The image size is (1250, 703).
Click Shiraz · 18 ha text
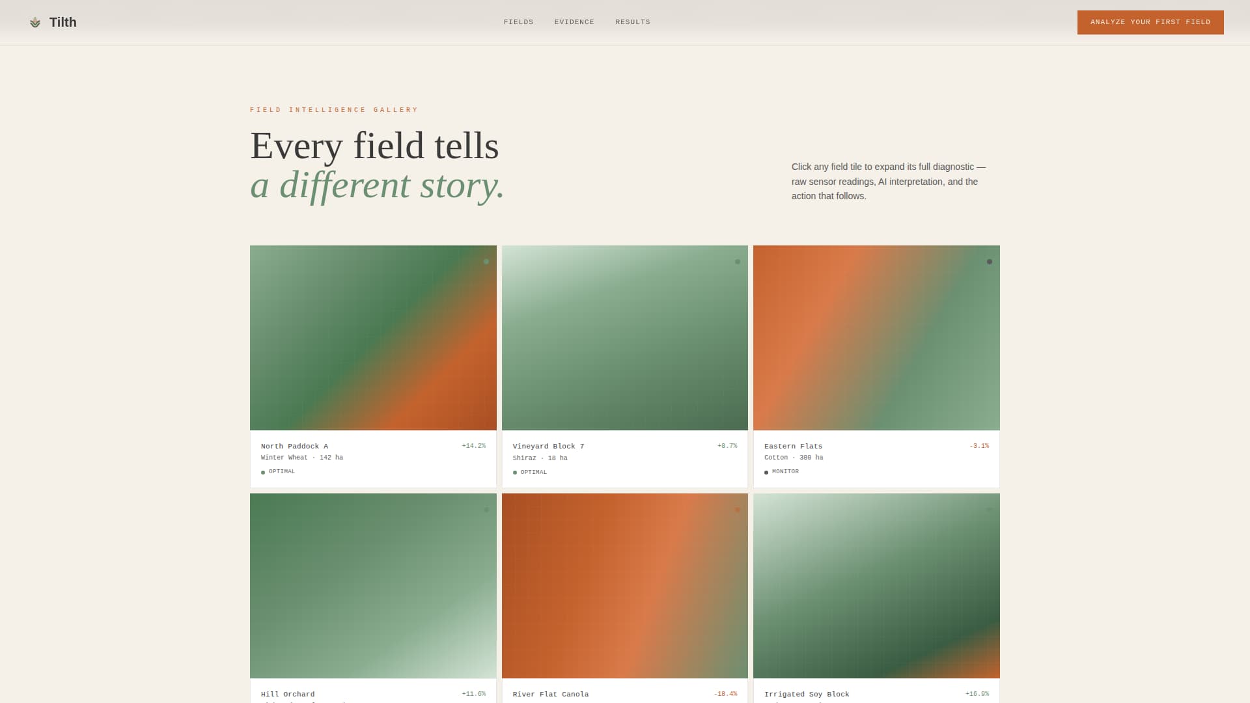[540, 458]
